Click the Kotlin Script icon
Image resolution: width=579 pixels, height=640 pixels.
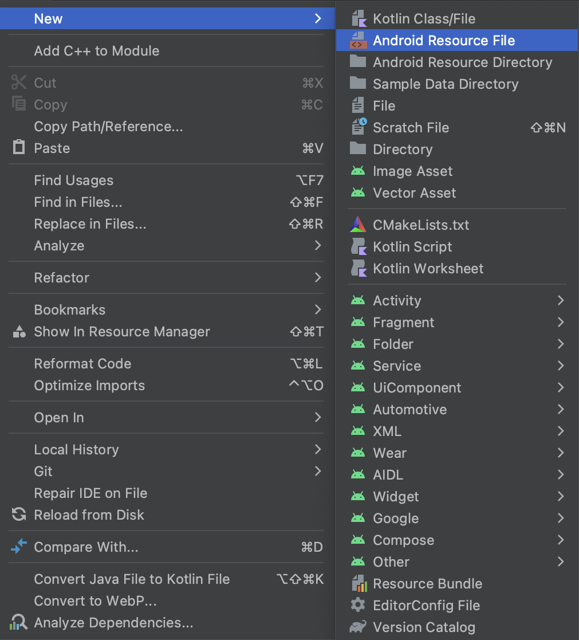(x=358, y=247)
